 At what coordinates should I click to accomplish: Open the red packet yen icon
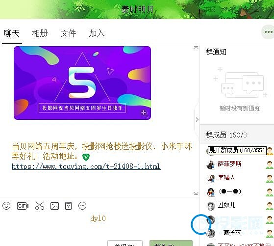(x=68, y=206)
